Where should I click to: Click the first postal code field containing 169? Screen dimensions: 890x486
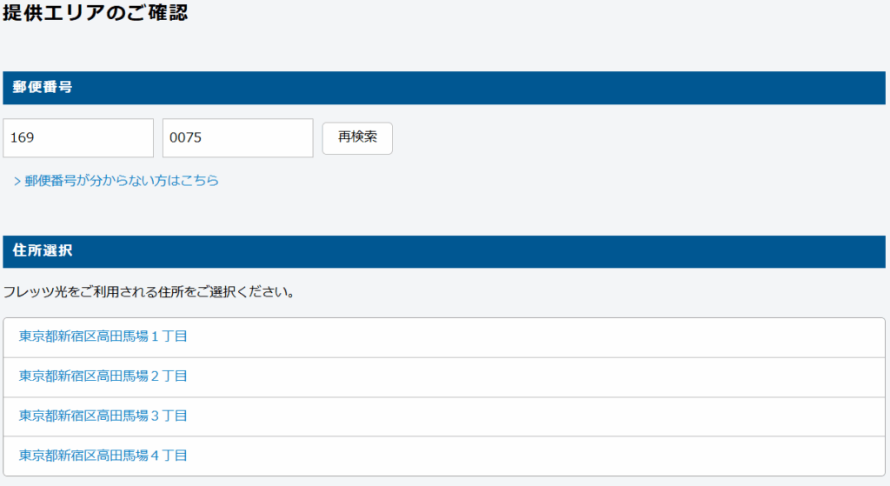(x=78, y=138)
